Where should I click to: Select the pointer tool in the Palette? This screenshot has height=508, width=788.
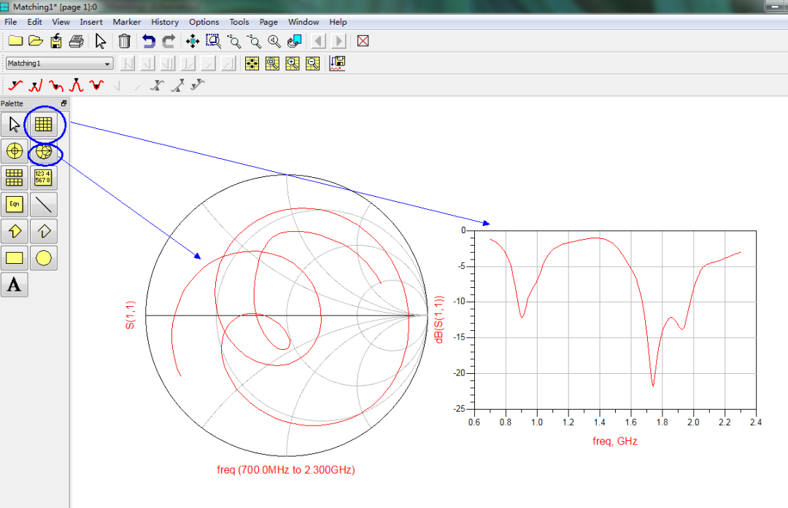click(14, 124)
